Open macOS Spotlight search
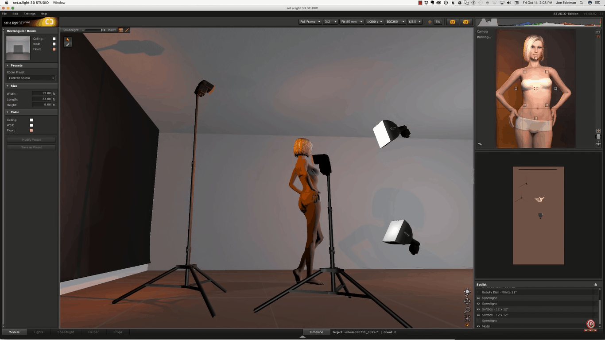The width and height of the screenshot is (605, 340). [581, 3]
